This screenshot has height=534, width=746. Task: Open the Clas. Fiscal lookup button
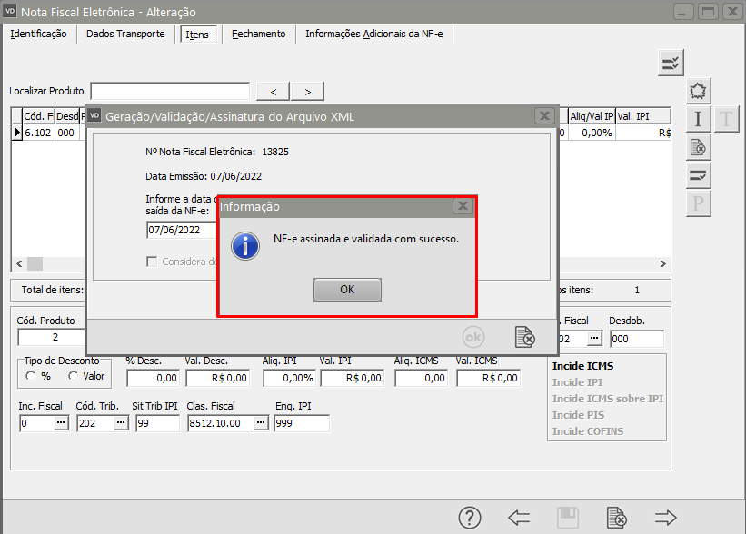(261, 423)
